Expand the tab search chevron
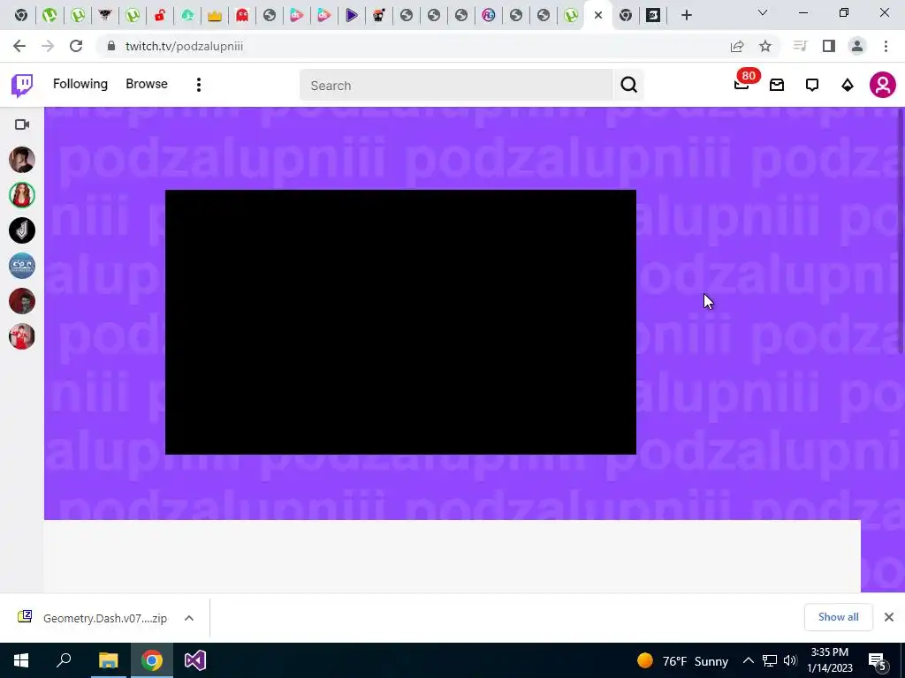Screen dimensions: 905x678 (763, 12)
